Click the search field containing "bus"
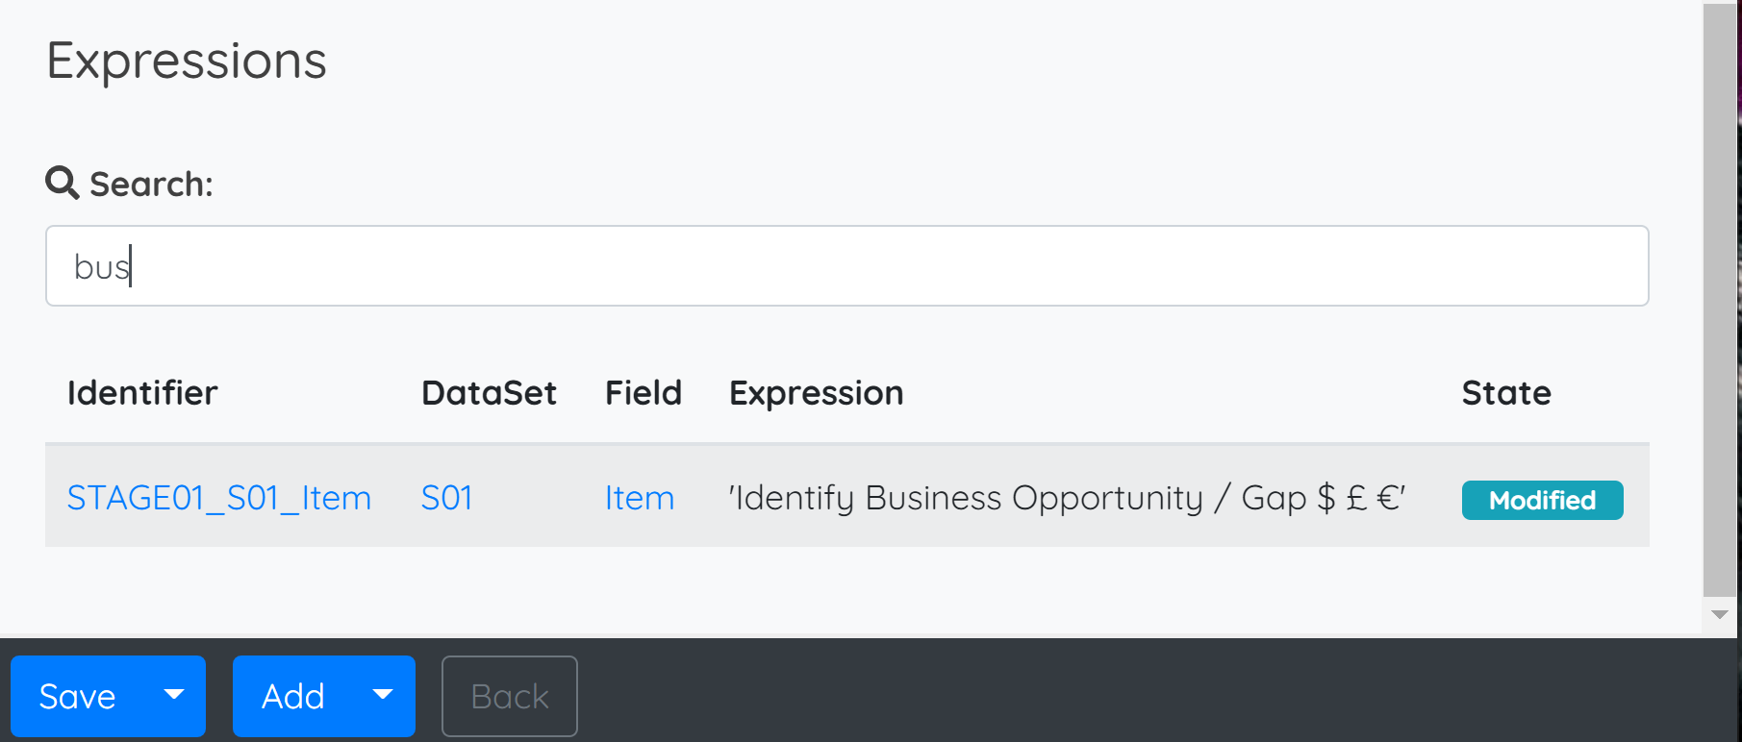 (x=846, y=266)
